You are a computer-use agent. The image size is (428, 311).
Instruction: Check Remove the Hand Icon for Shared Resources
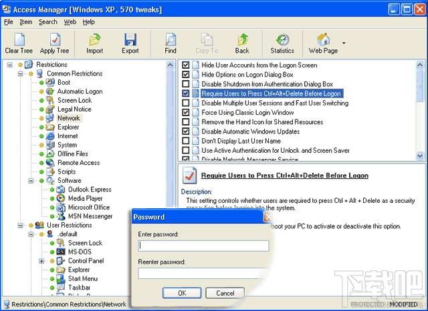pyautogui.click(x=186, y=121)
